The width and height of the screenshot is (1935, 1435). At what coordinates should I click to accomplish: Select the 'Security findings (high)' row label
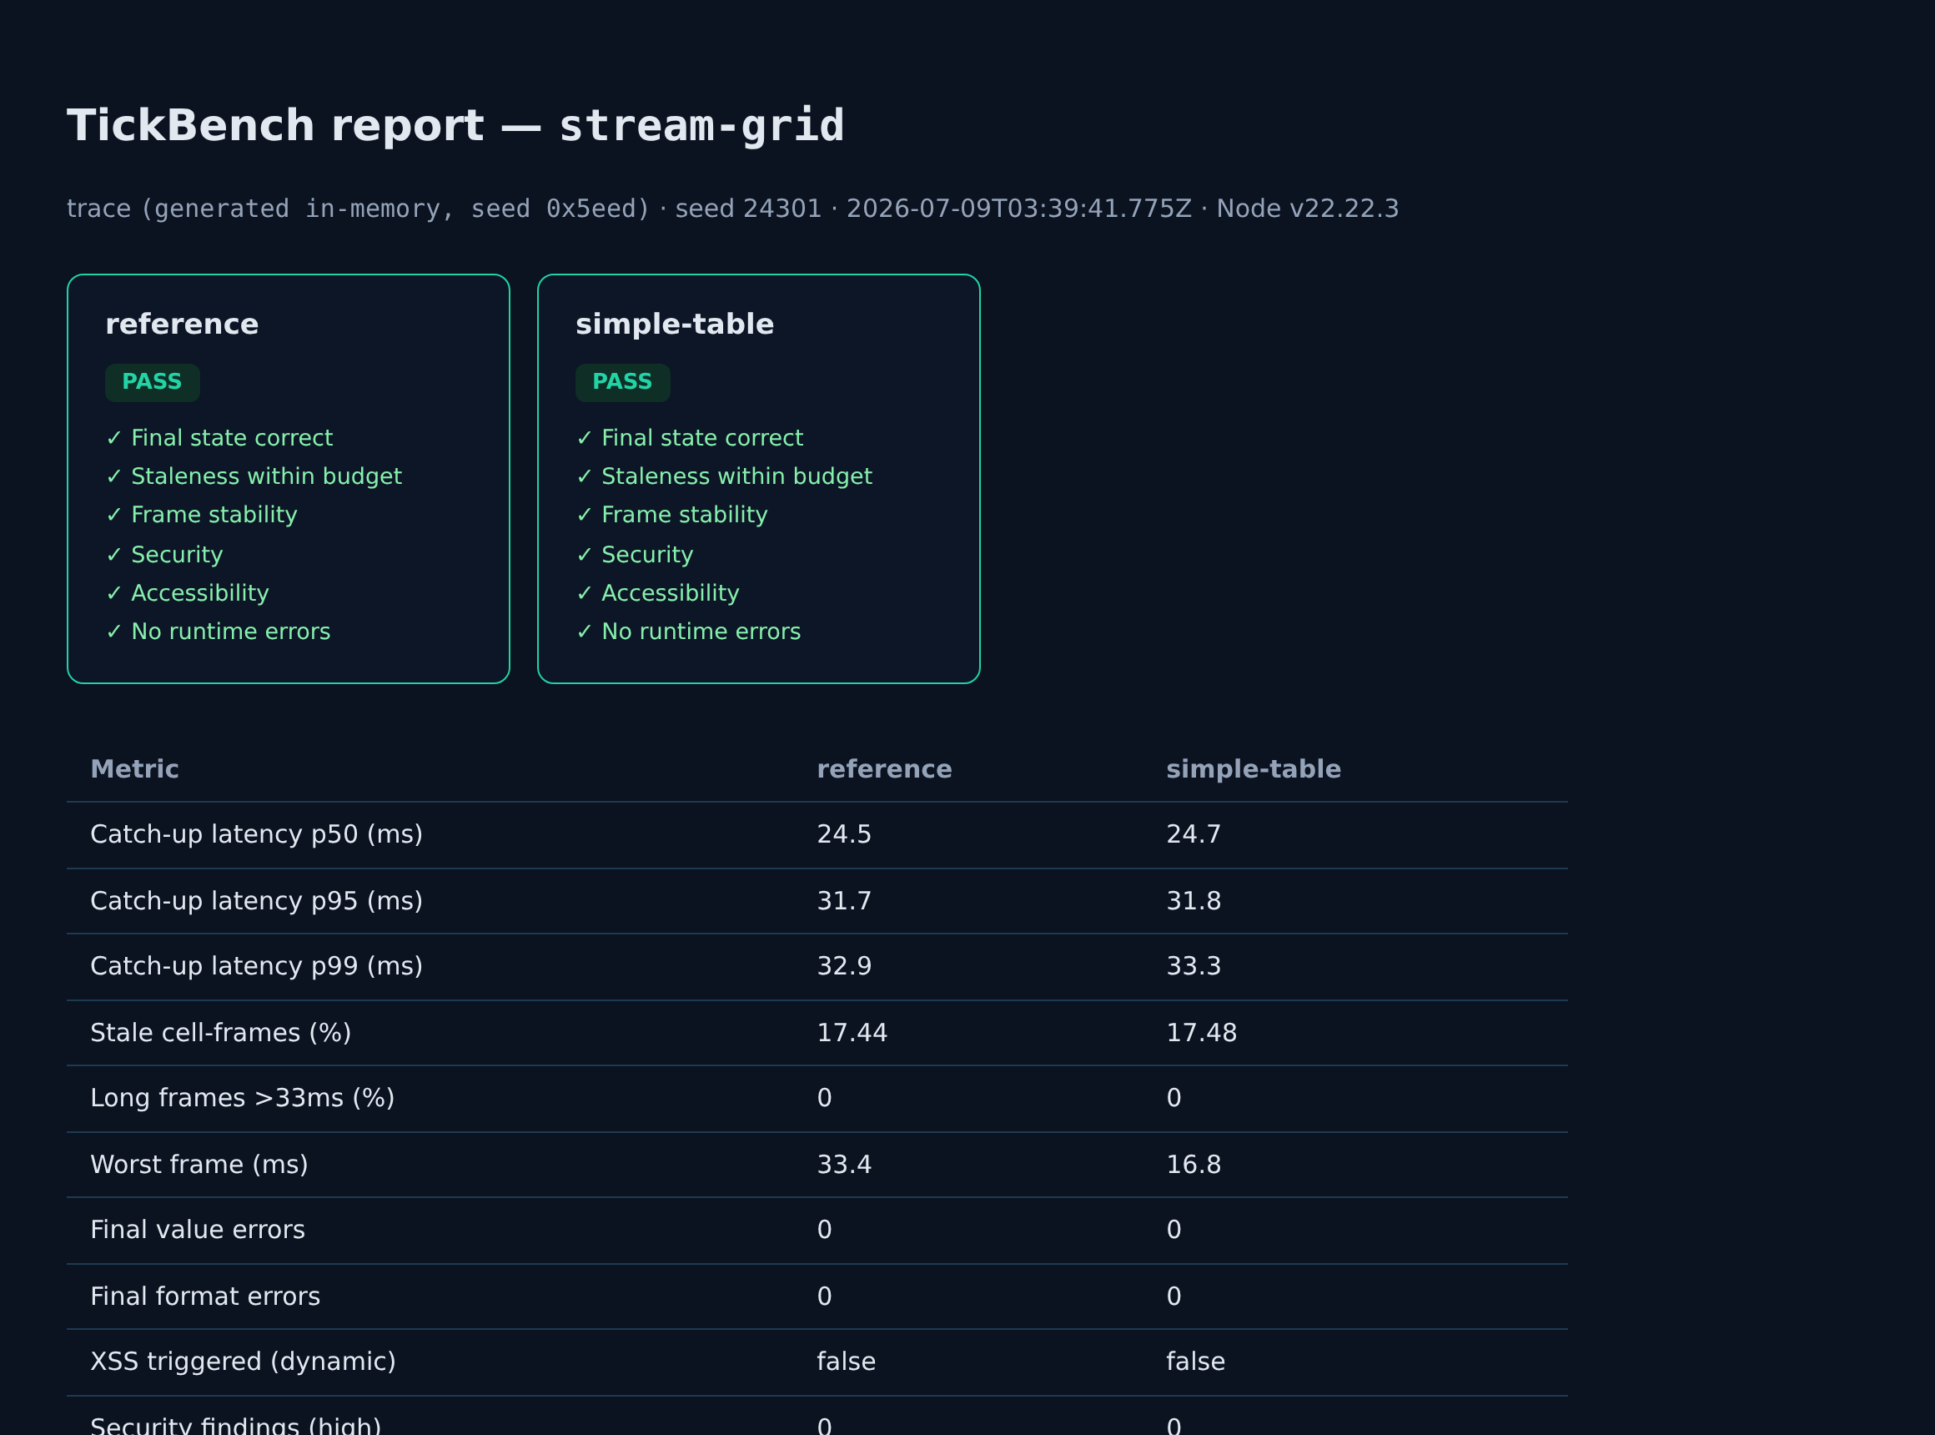tap(235, 1426)
